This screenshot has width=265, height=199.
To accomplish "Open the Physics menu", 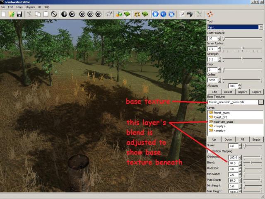I will tap(30, 7).
